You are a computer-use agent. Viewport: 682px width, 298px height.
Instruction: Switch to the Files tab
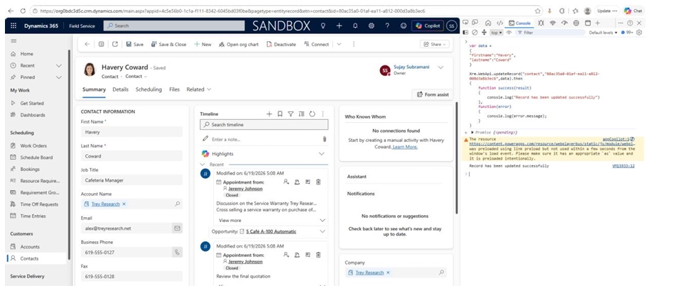pos(175,89)
